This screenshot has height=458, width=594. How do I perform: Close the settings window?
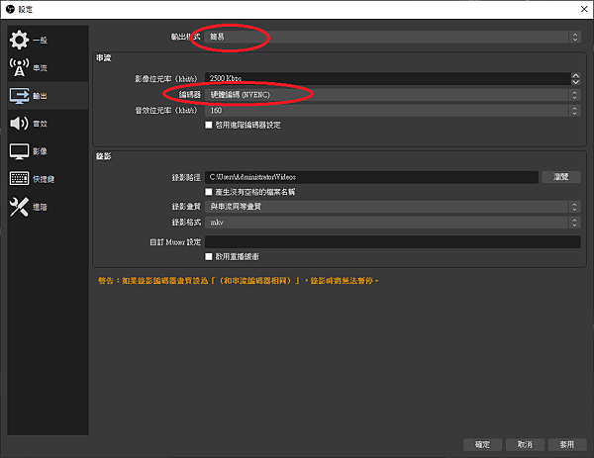(584, 9)
